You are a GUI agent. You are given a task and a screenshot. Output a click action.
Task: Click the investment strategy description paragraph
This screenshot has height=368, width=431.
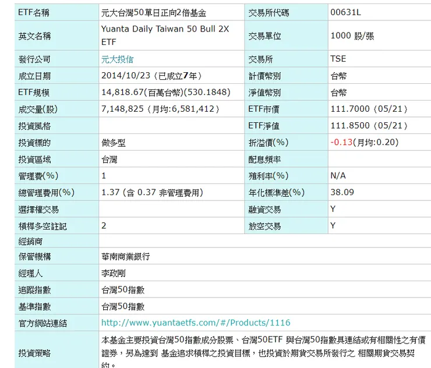click(x=263, y=353)
